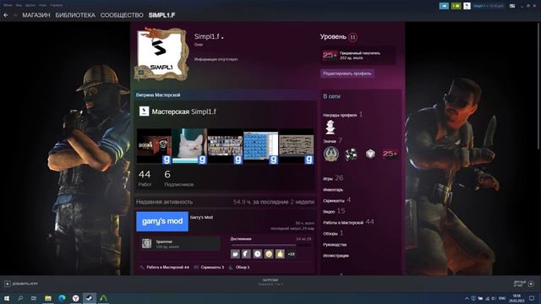The image size is (541, 304).
Task: Click the cube badge icon
Action: click(370, 154)
